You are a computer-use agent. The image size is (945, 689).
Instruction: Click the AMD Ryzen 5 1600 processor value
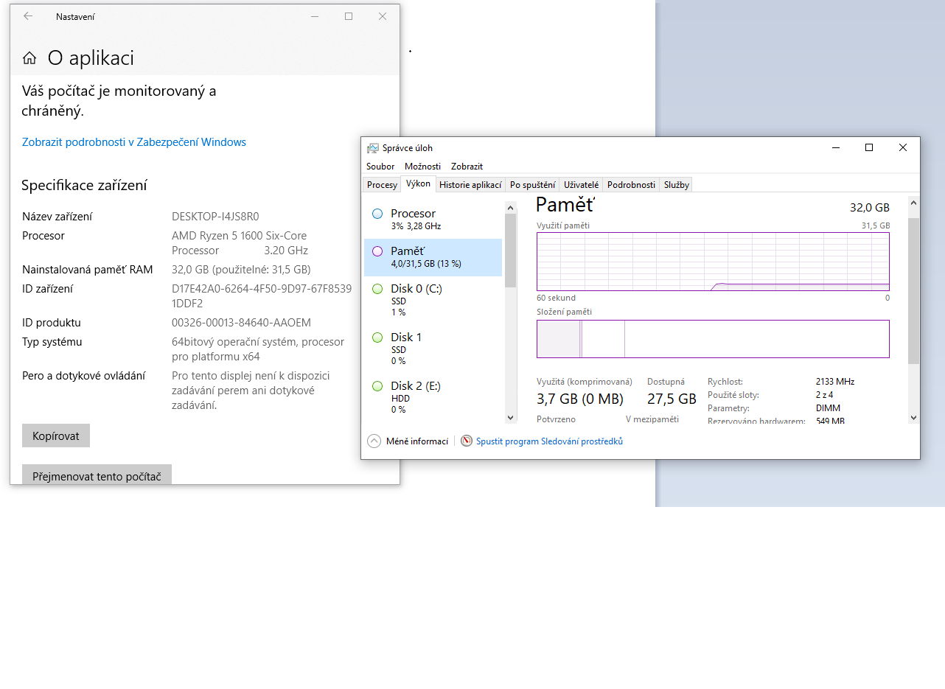[x=240, y=243]
